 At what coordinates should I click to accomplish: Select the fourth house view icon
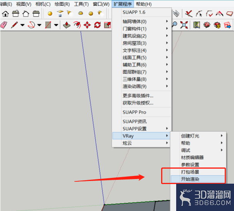coord(36,14)
